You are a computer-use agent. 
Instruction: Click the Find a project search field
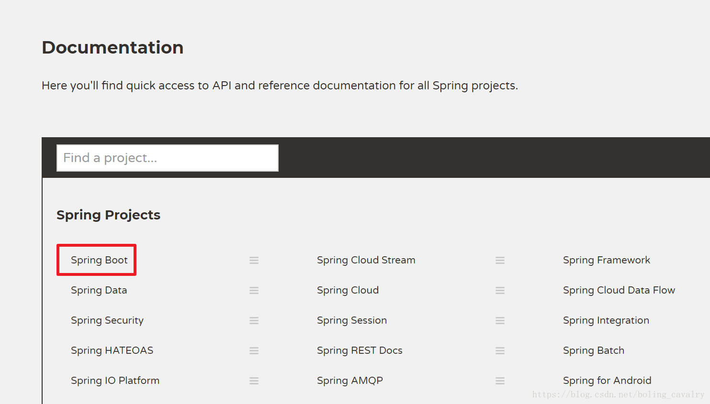pyautogui.click(x=168, y=158)
